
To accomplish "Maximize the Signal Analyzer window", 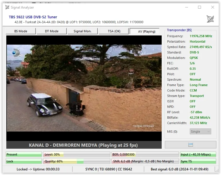I will 200,7.
